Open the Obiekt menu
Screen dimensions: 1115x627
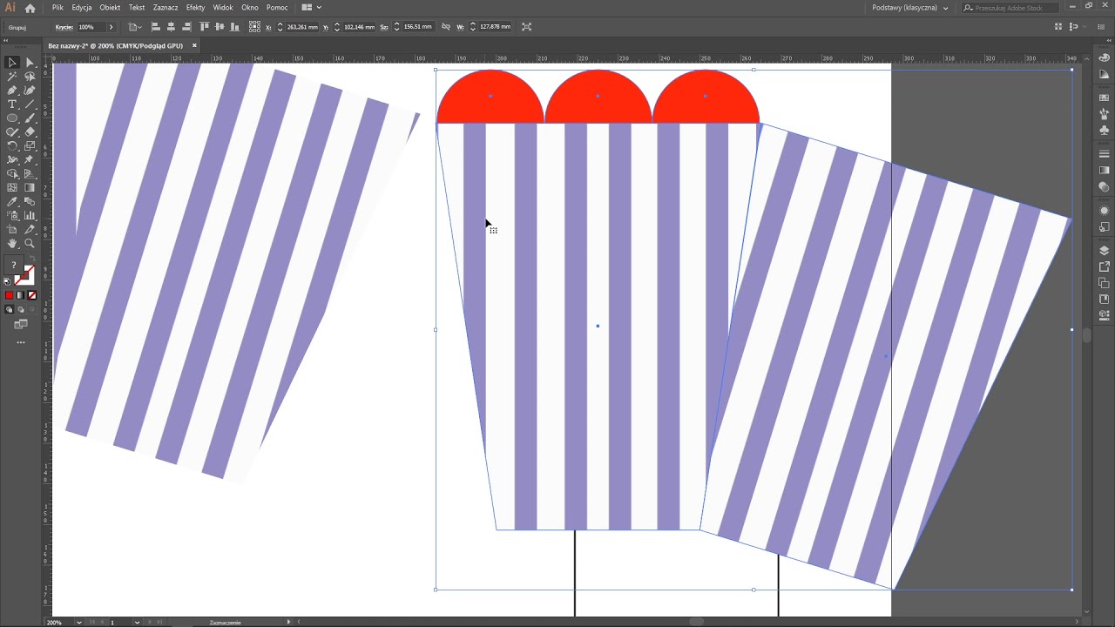[110, 8]
